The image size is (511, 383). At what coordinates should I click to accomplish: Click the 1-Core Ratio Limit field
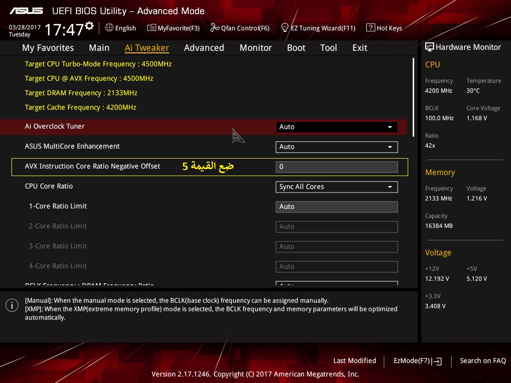337,207
